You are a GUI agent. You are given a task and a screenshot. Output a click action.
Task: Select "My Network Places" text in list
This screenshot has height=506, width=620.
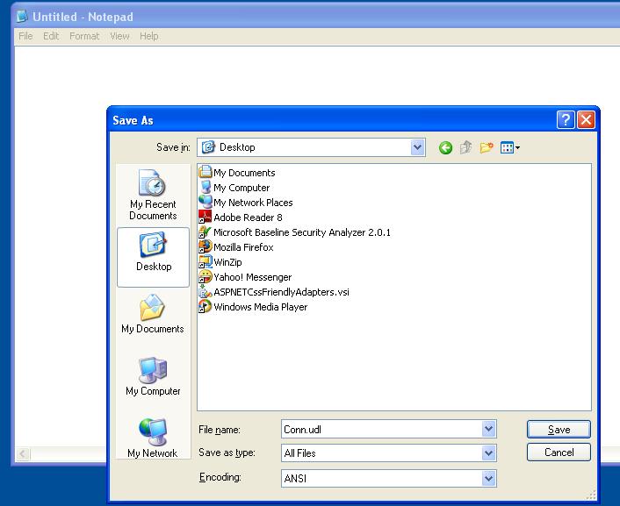click(x=253, y=203)
